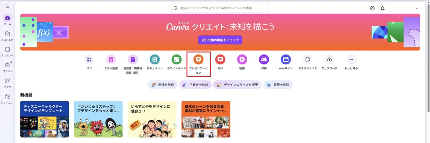Select the カスタムサイズ icon
430x143 pixels.
[x=307, y=59]
